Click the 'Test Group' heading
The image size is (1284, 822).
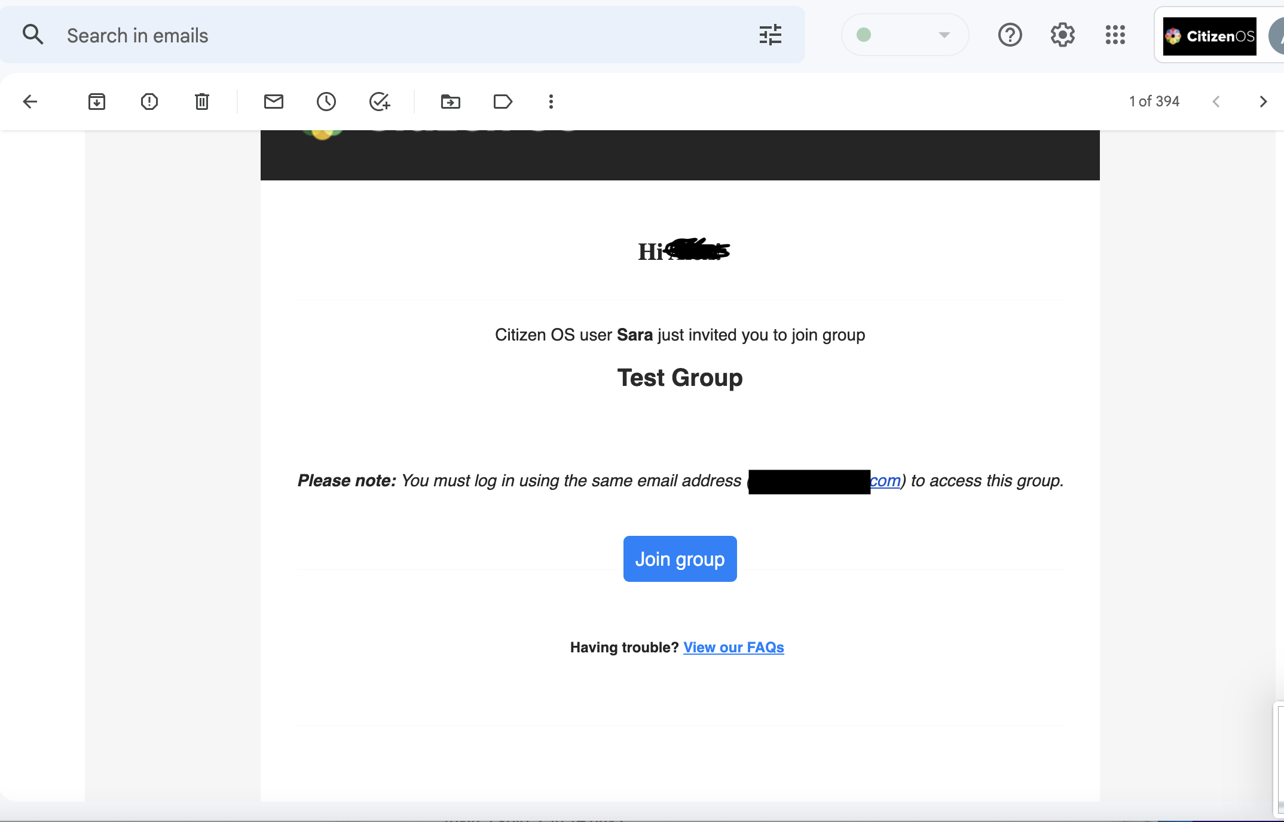click(680, 378)
